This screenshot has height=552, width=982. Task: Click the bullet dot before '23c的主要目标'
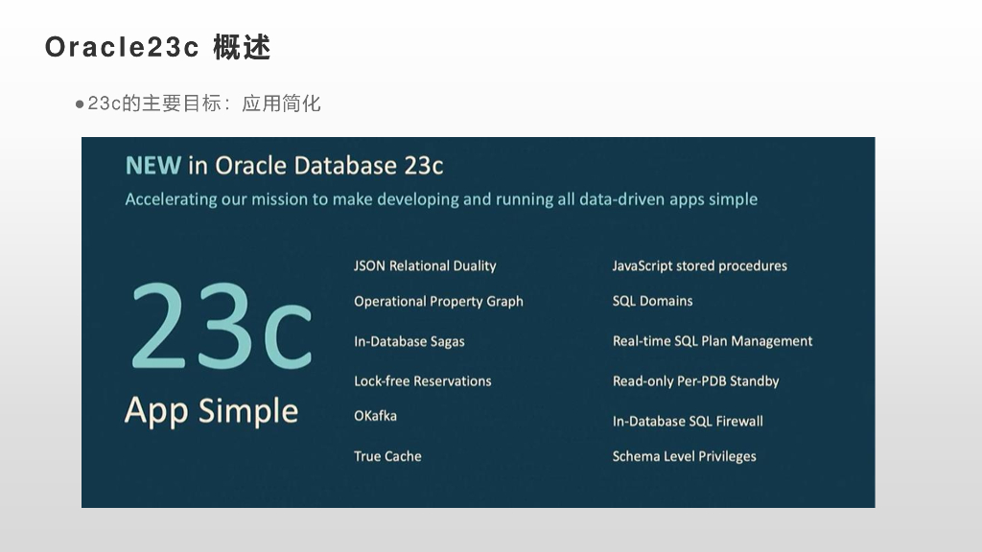point(80,103)
